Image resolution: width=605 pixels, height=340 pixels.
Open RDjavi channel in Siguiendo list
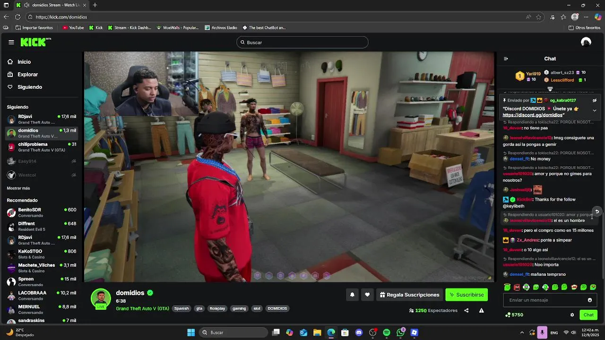pos(41,119)
